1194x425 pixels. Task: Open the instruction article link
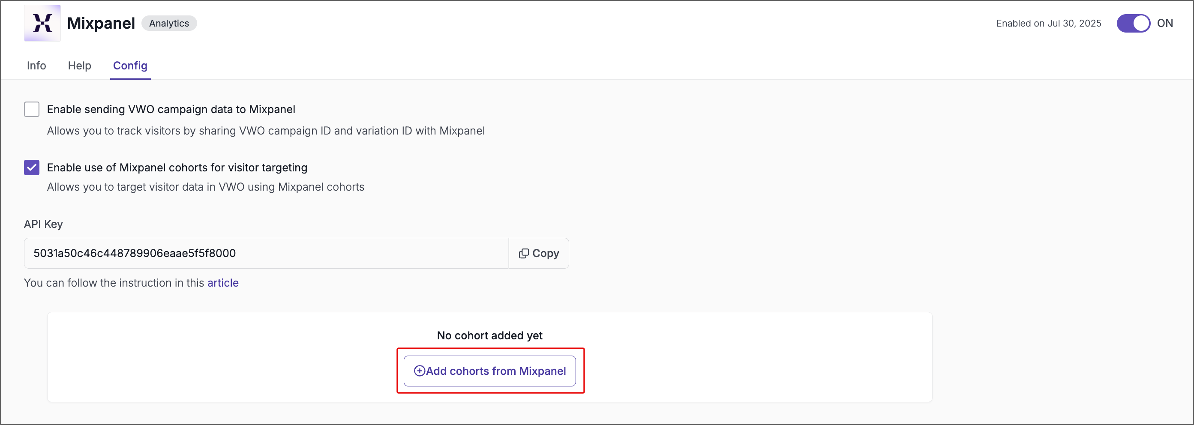[x=222, y=283]
